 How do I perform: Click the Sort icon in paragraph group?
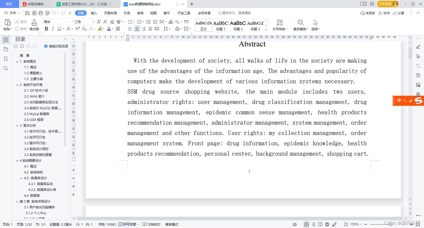coord(171,22)
